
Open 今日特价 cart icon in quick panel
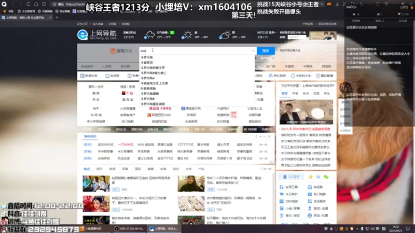coord(282,194)
